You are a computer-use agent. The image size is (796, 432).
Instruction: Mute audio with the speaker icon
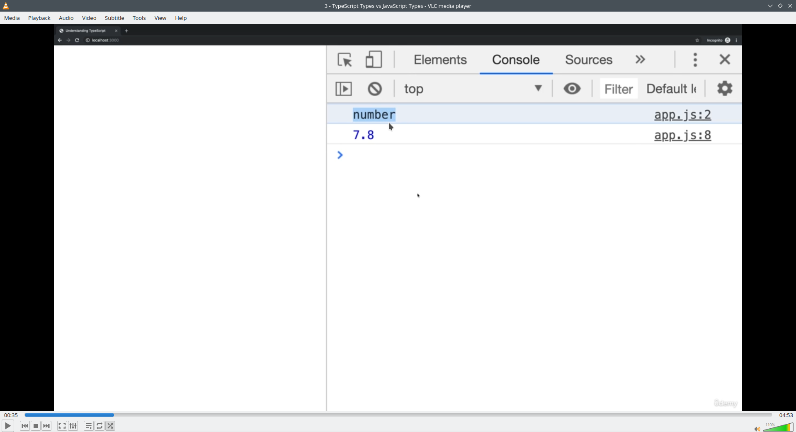tap(757, 429)
